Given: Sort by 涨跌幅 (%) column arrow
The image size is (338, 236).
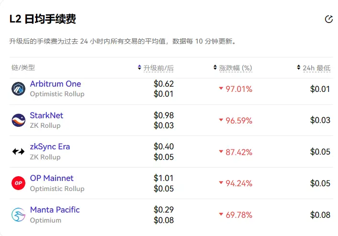Looking at the screenshot, I should [215, 68].
